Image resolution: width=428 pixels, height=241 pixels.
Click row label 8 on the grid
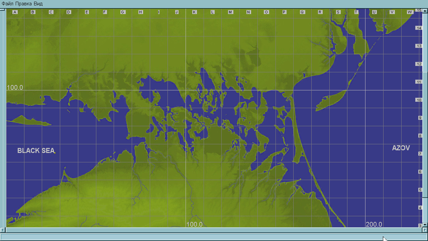(420, 136)
